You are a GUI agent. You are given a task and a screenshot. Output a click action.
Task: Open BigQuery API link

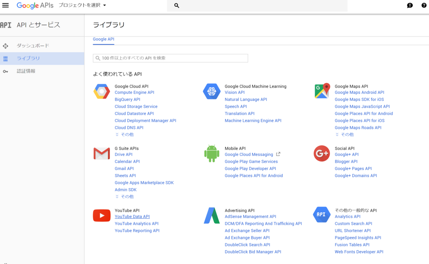click(x=127, y=100)
